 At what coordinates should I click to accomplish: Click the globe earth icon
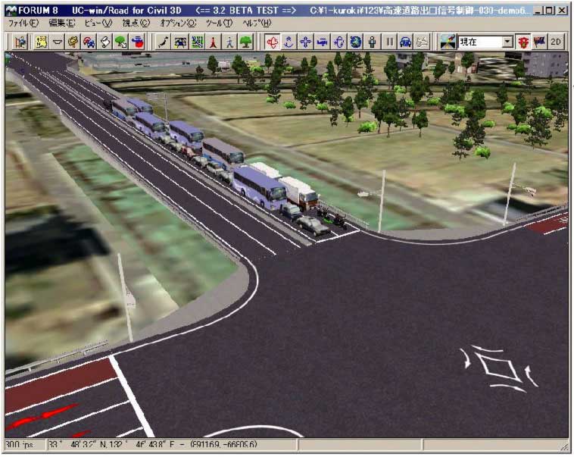355,42
